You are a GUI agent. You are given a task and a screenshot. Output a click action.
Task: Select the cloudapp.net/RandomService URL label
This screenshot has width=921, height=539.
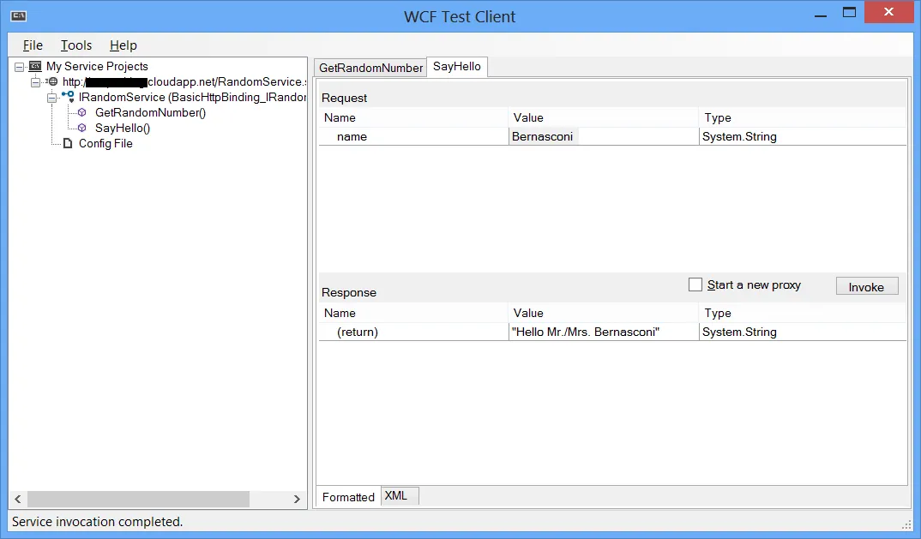[x=184, y=81]
